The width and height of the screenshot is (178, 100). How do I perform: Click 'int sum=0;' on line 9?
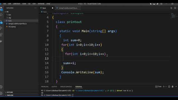(72, 40)
